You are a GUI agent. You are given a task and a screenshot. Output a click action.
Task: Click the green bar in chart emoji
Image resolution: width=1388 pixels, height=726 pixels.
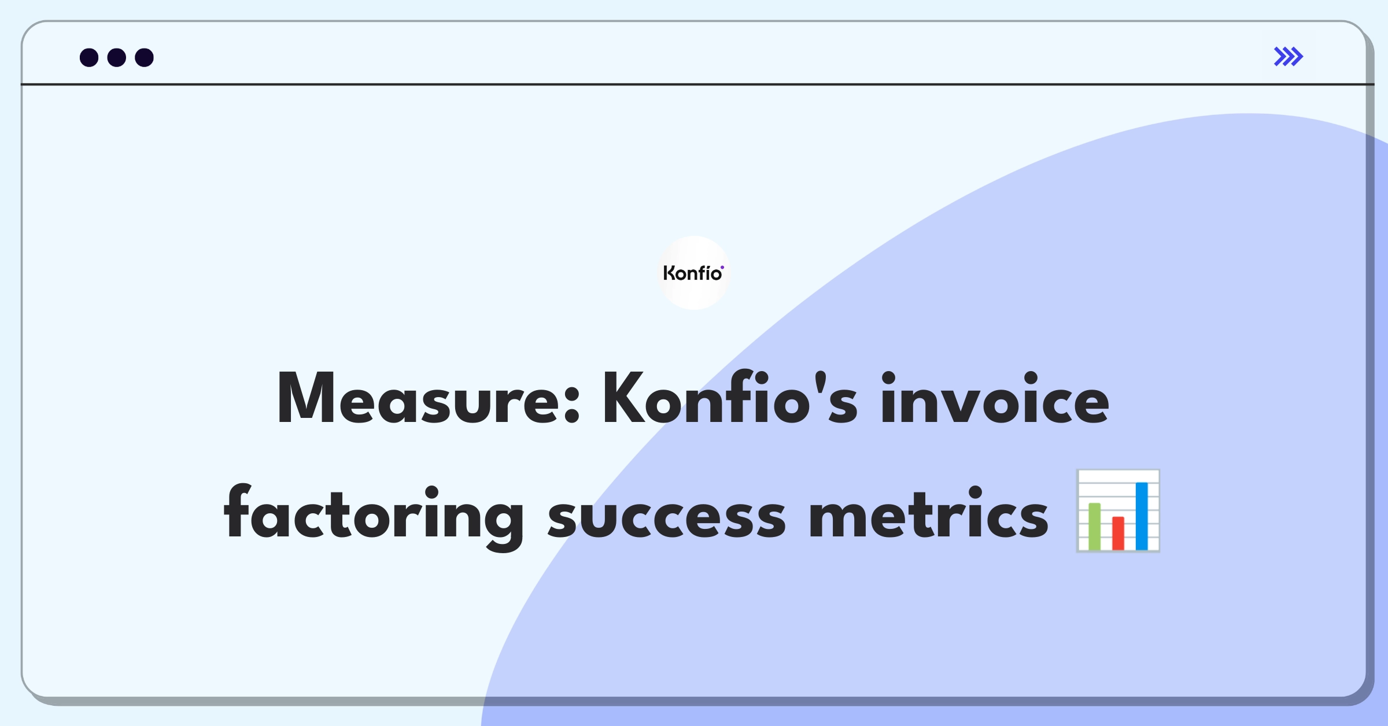pos(1095,526)
